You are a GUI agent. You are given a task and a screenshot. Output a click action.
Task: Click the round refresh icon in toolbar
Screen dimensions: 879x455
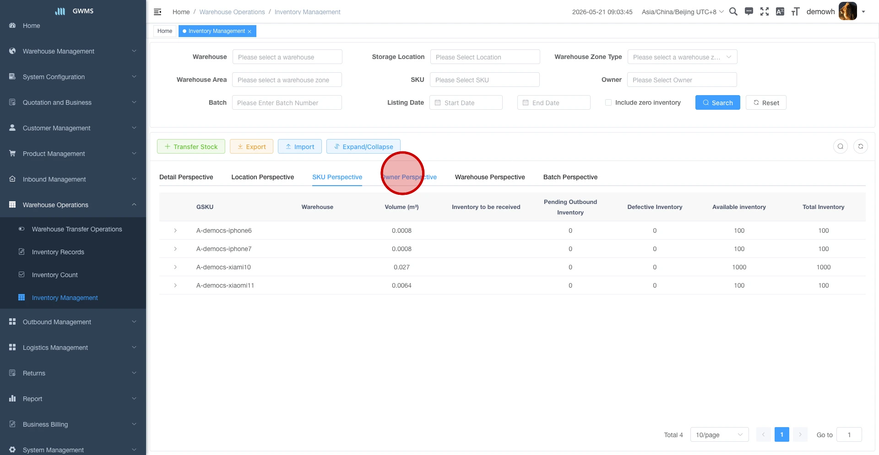[x=861, y=146]
